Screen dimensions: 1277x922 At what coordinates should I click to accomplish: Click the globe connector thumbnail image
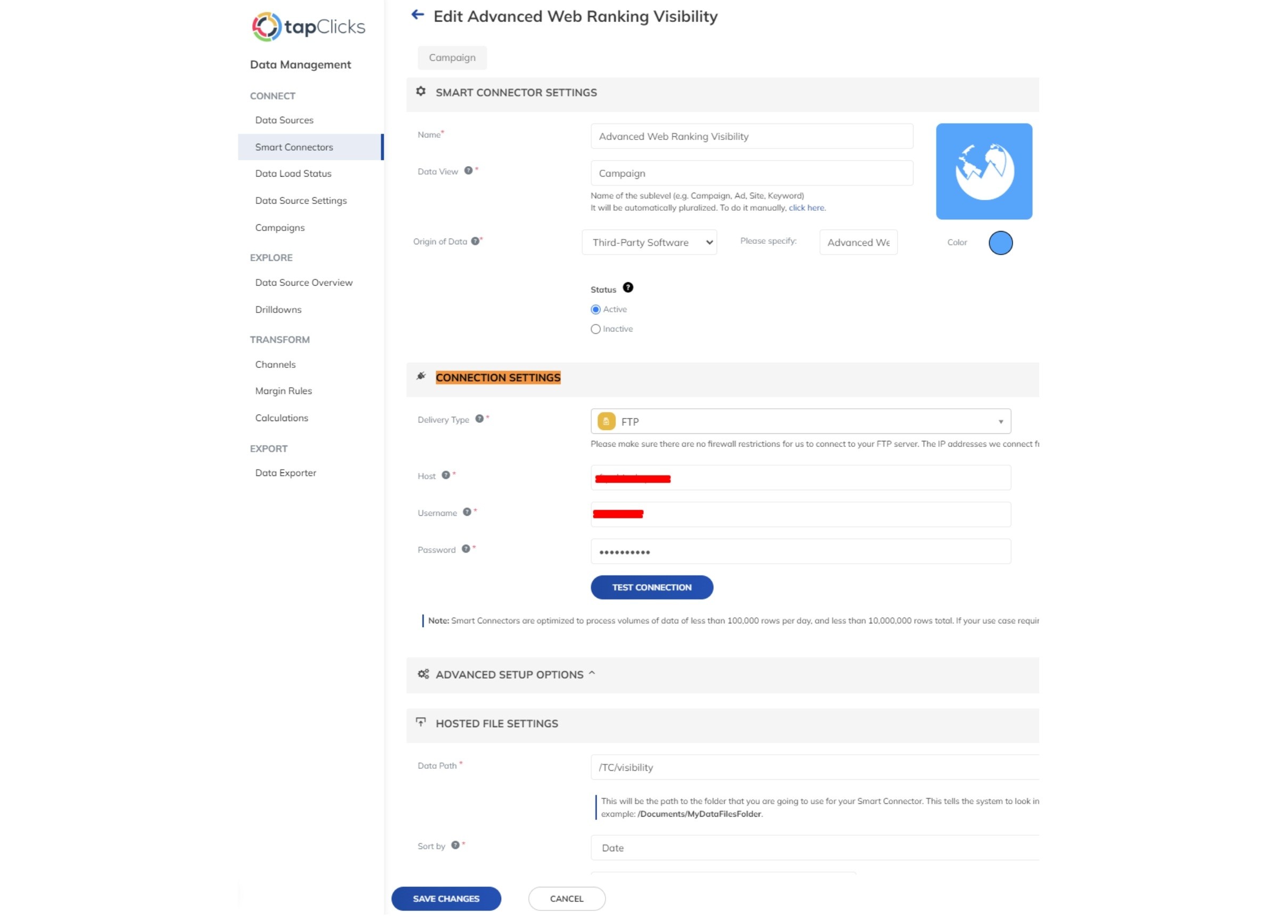pos(984,171)
